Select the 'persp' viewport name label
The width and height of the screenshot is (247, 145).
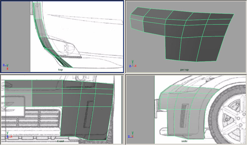click(184, 70)
